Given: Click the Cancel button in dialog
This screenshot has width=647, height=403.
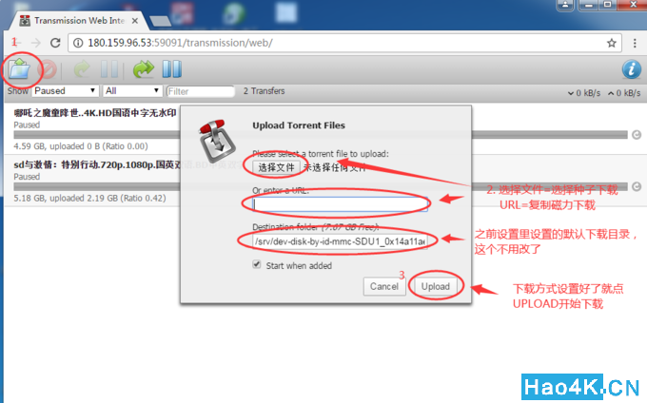Looking at the screenshot, I should (384, 286).
